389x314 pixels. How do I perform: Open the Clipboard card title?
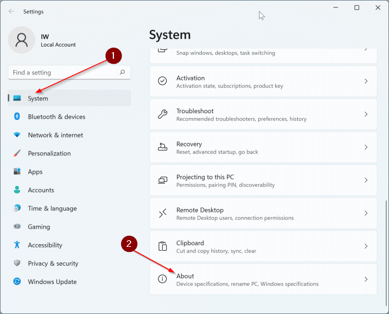click(190, 243)
